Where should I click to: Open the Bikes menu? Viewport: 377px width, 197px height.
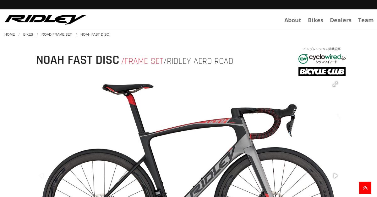(315, 20)
